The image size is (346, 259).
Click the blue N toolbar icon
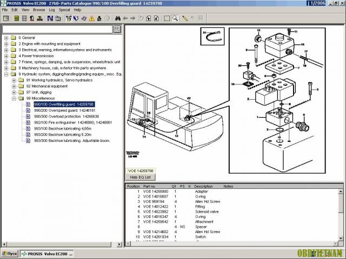[50, 18]
